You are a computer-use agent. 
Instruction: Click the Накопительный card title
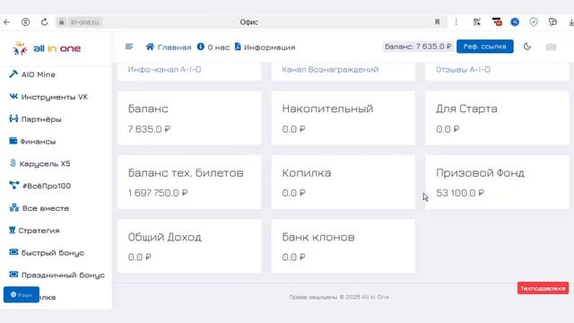point(327,109)
